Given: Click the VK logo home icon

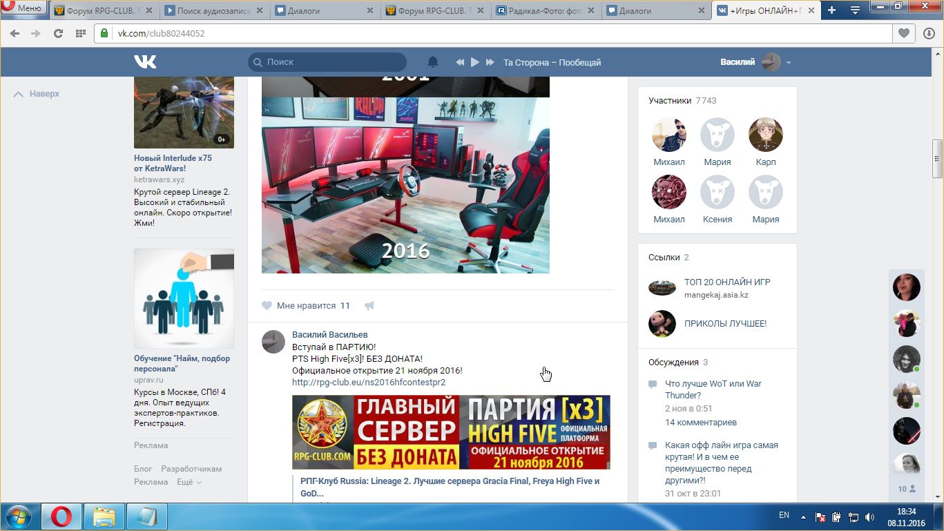Looking at the screenshot, I should click(x=145, y=62).
